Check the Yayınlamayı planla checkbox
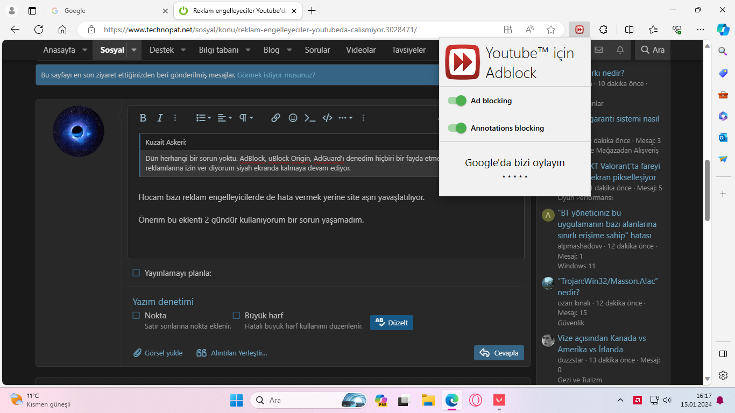The width and height of the screenshot is (735, 413). coord(136,273)
